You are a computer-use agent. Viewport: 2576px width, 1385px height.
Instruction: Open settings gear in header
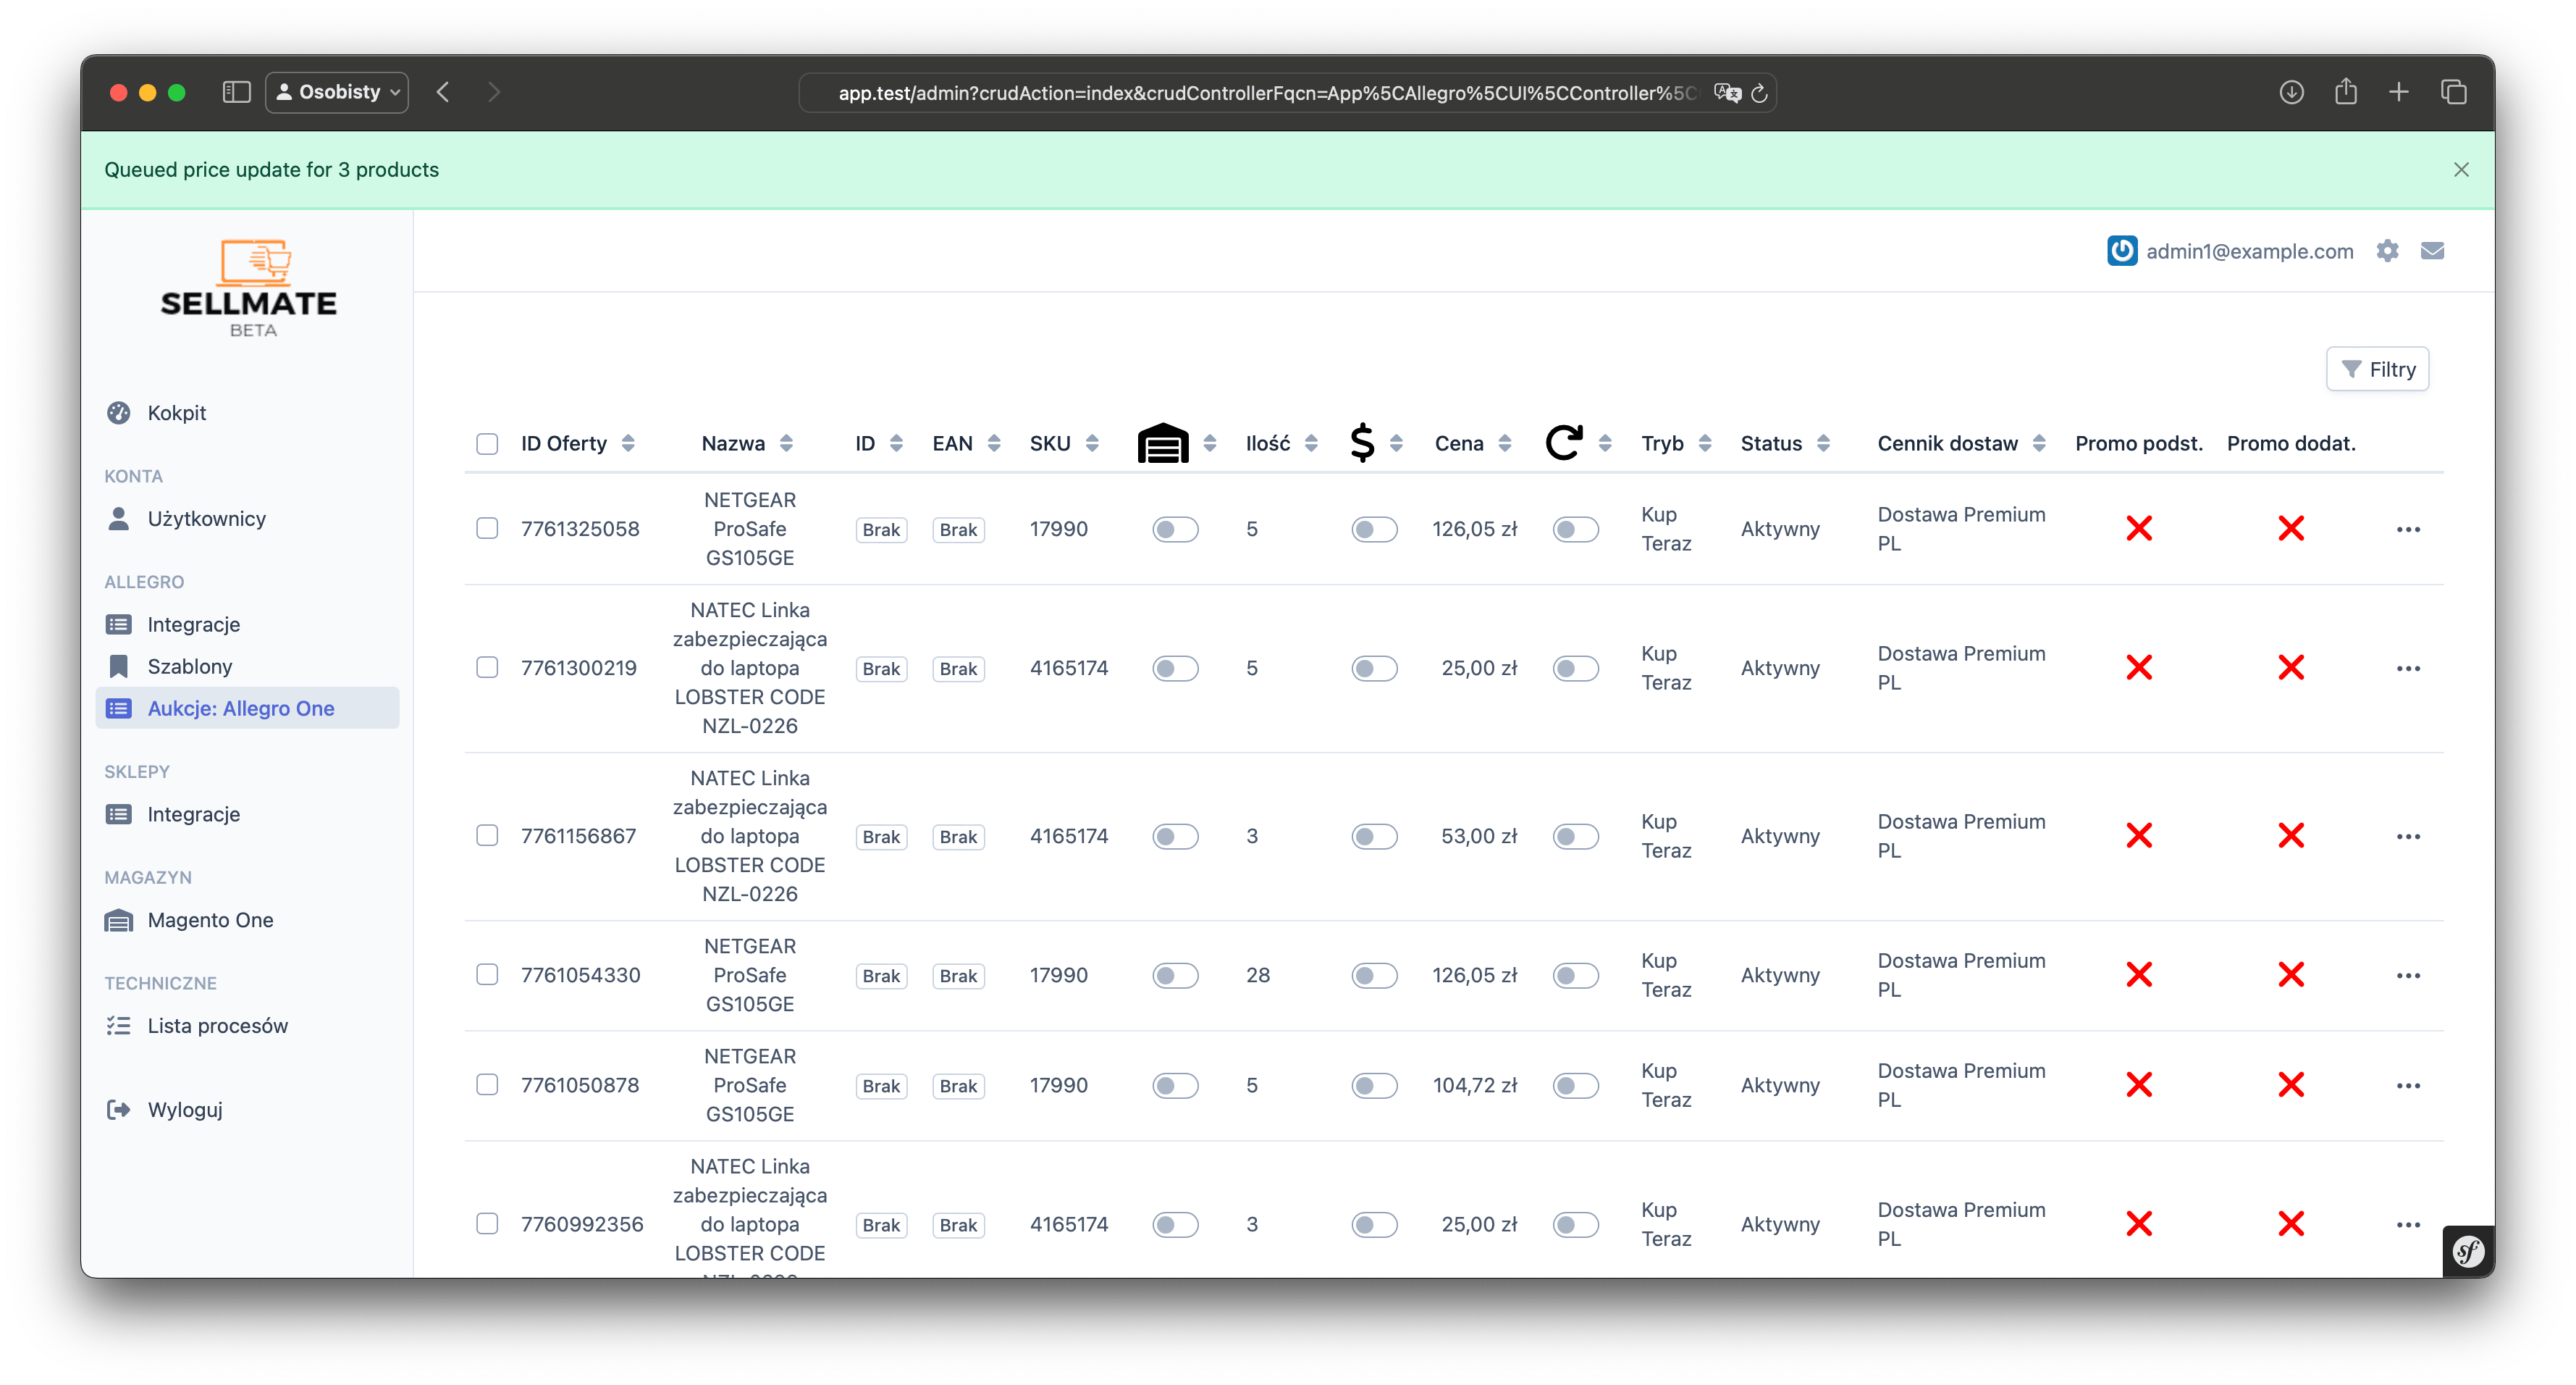2387,251
